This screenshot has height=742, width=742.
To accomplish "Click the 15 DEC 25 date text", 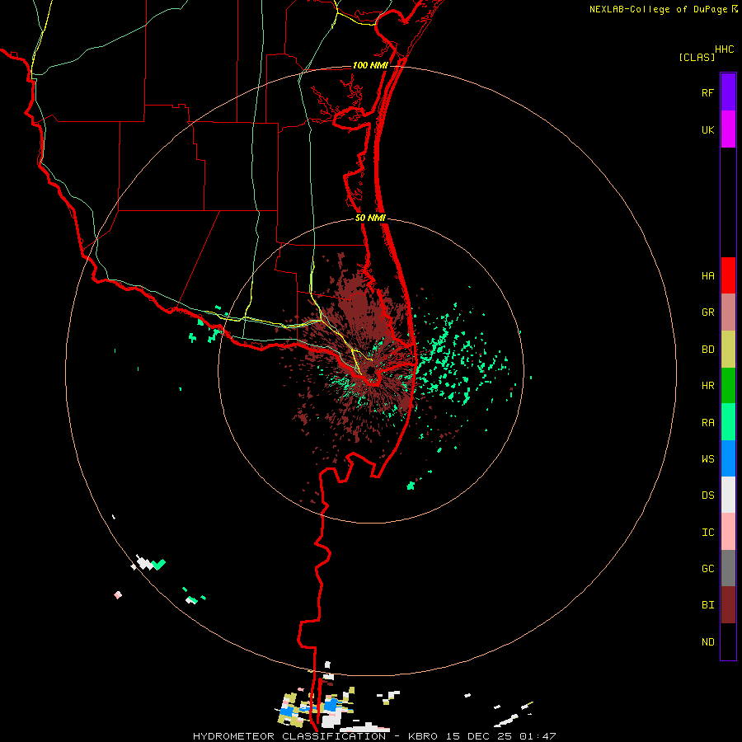I will [x=479, y=736].
